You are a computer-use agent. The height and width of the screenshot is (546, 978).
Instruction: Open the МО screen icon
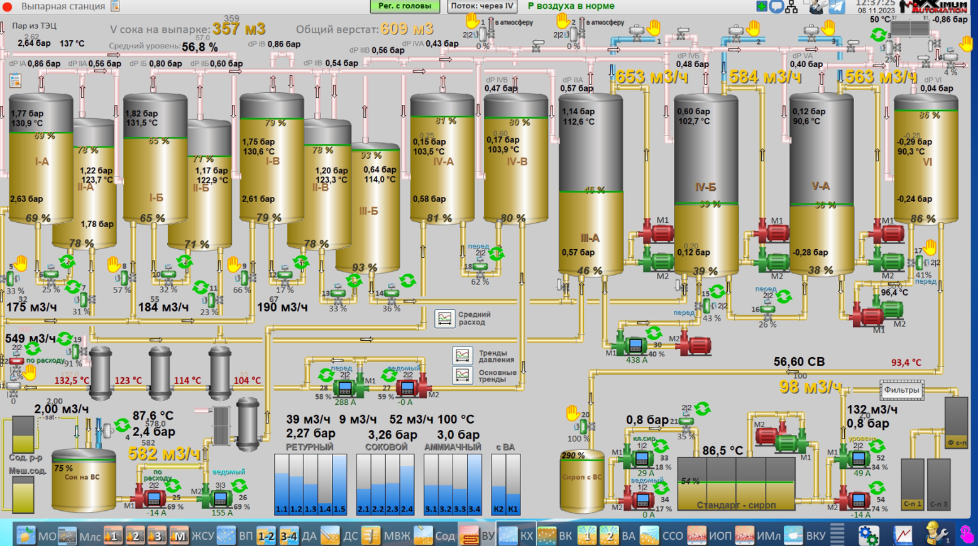(26, 535)
